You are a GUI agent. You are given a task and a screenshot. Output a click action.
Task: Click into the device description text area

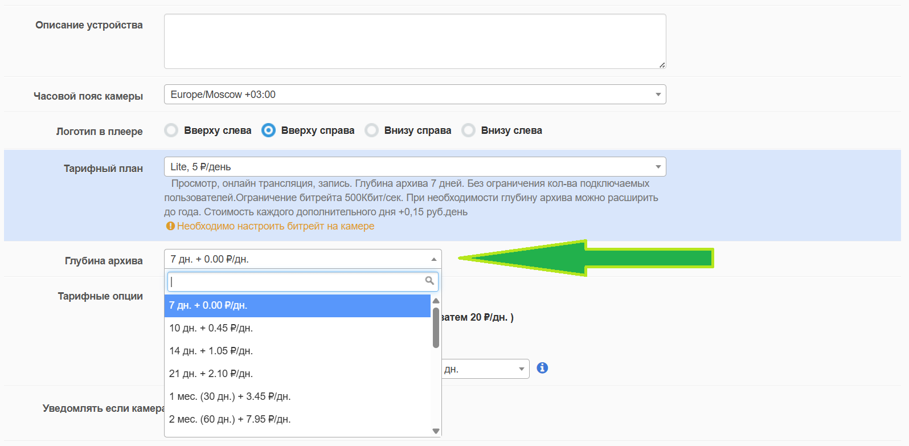pyautogui.click(x=415, y=42)
